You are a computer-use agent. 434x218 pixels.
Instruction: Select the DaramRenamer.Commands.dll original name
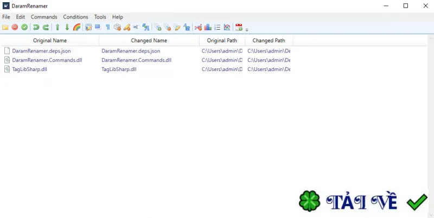point(47,60)
